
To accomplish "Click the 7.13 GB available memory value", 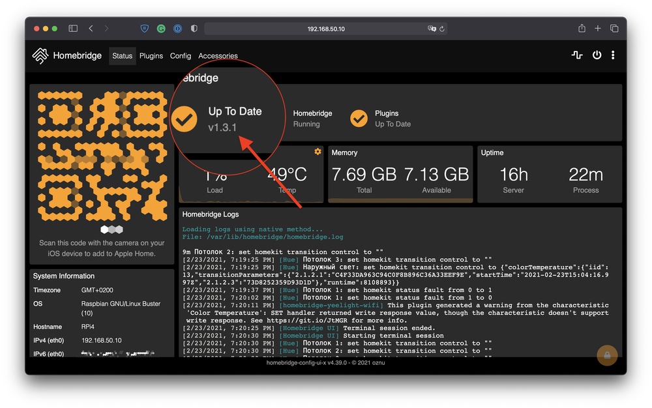I will coord(436,175).
